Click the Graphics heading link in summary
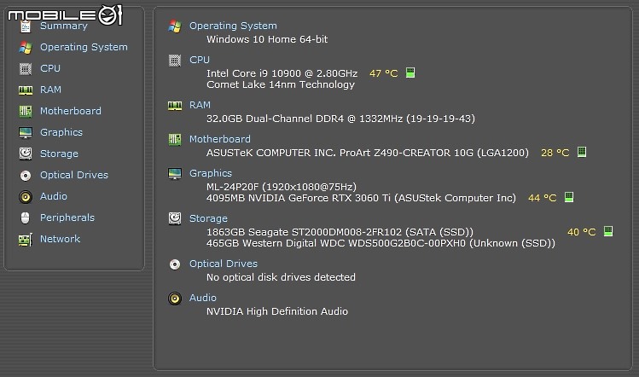 (211, 173)
